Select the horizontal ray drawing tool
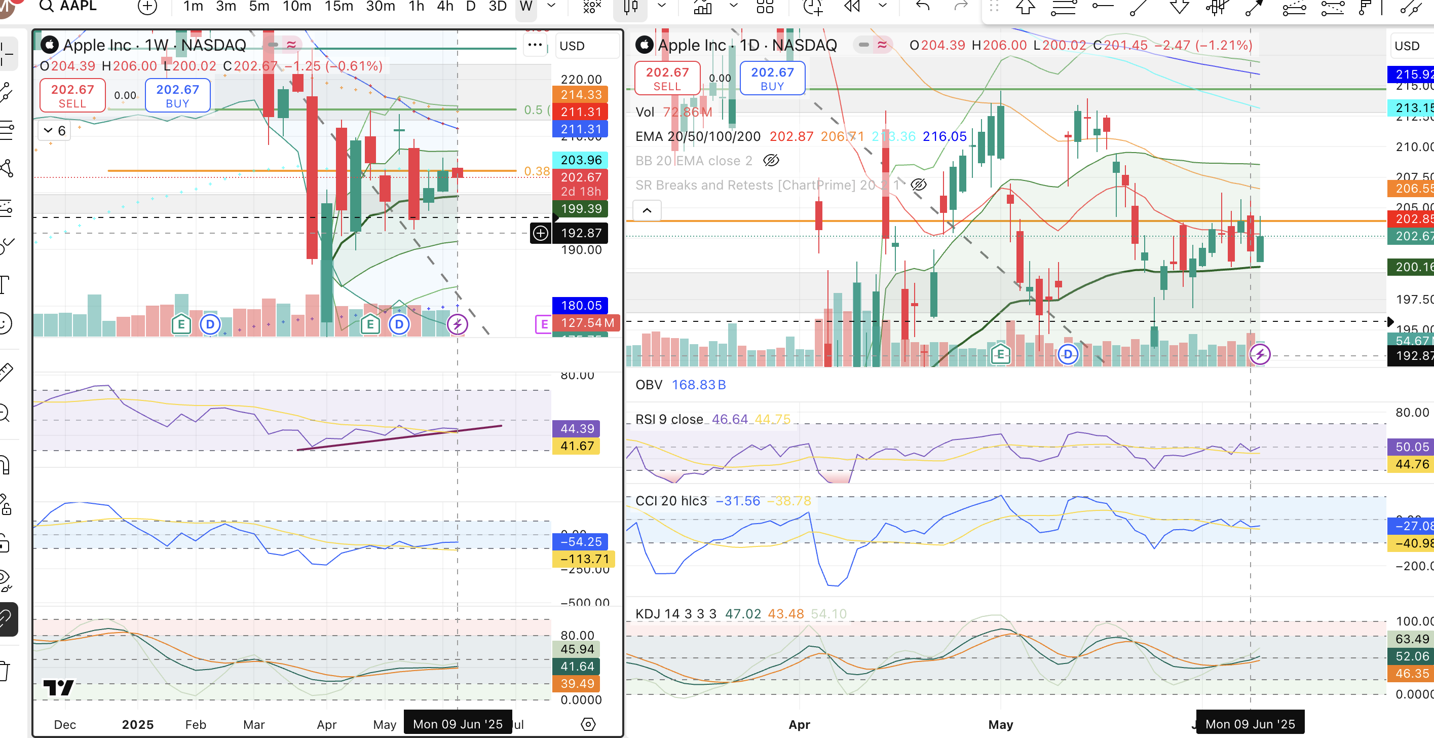1434x738 pixels. click(x=1102, y=7)
